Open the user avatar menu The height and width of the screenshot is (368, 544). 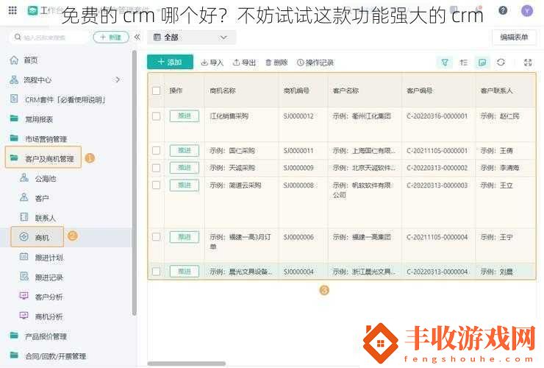527,11
